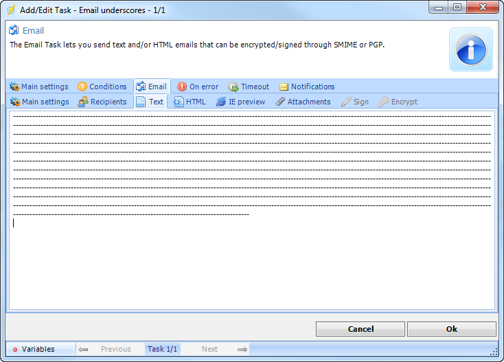The height and width of the screenshot is (362, 504).
Task: Select the Encrypt sub-tab
Action: click(398, 102)
